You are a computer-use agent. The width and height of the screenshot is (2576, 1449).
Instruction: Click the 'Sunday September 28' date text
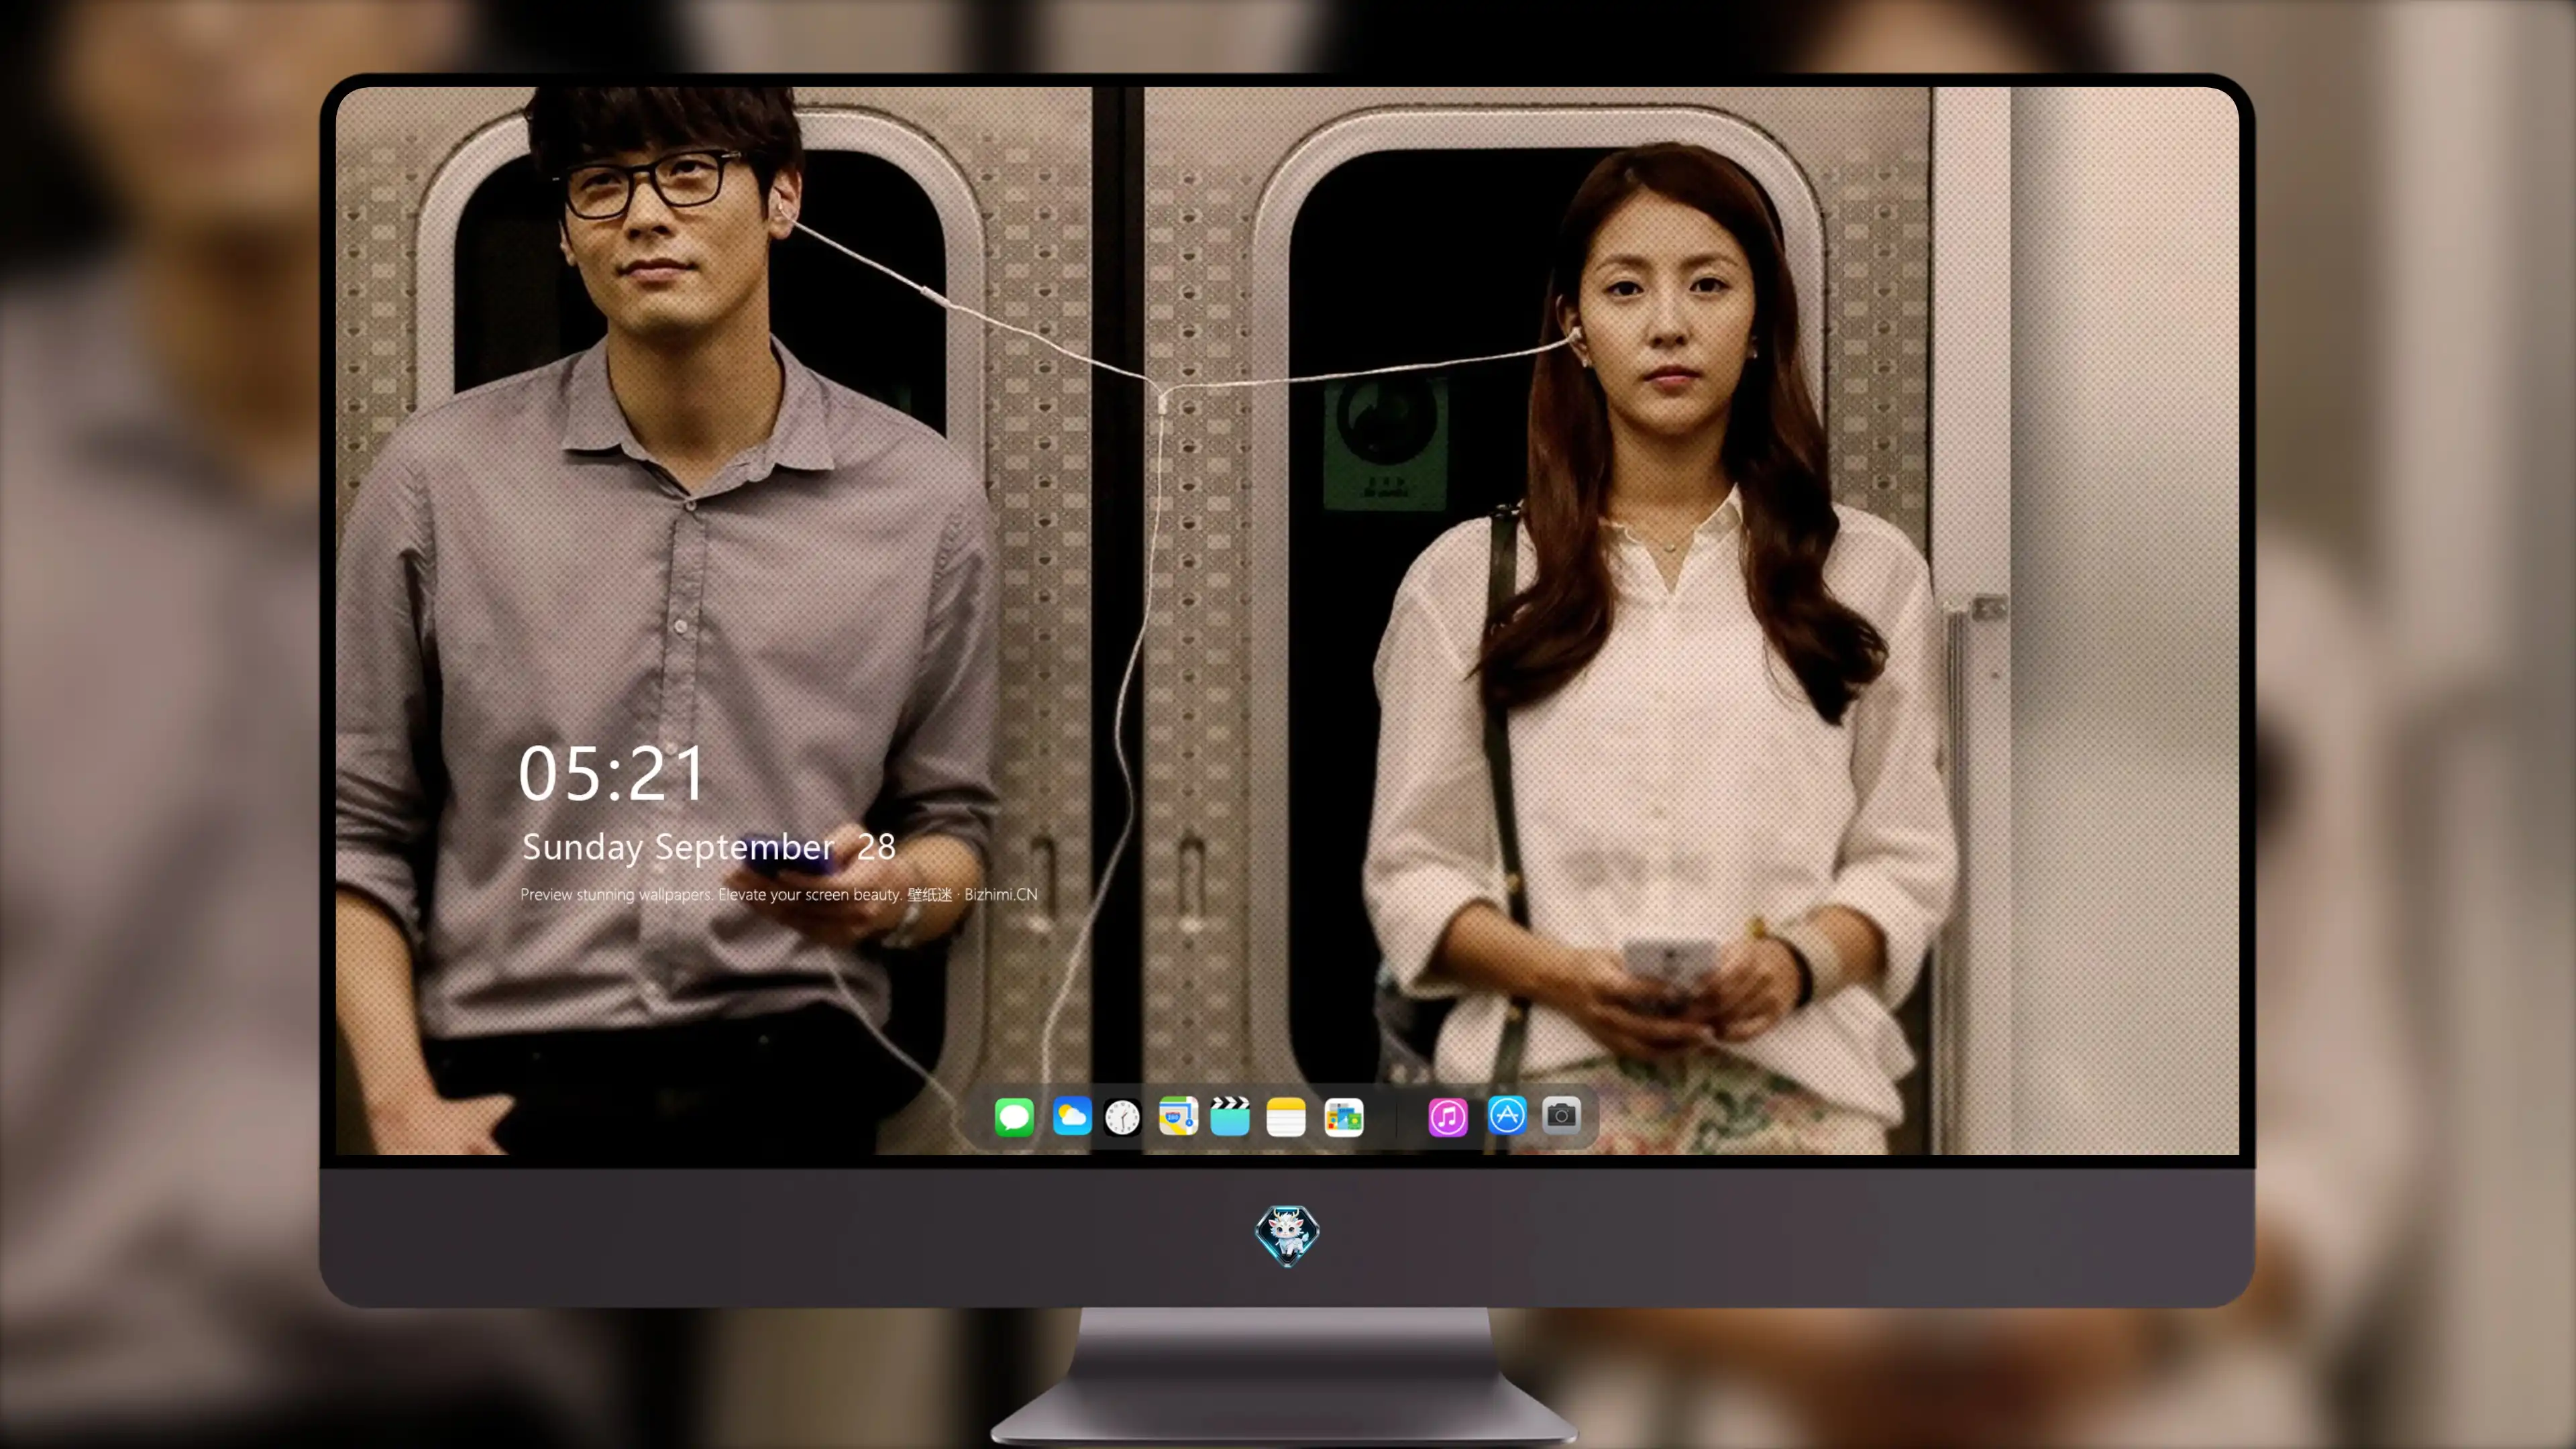click(709, 847)
